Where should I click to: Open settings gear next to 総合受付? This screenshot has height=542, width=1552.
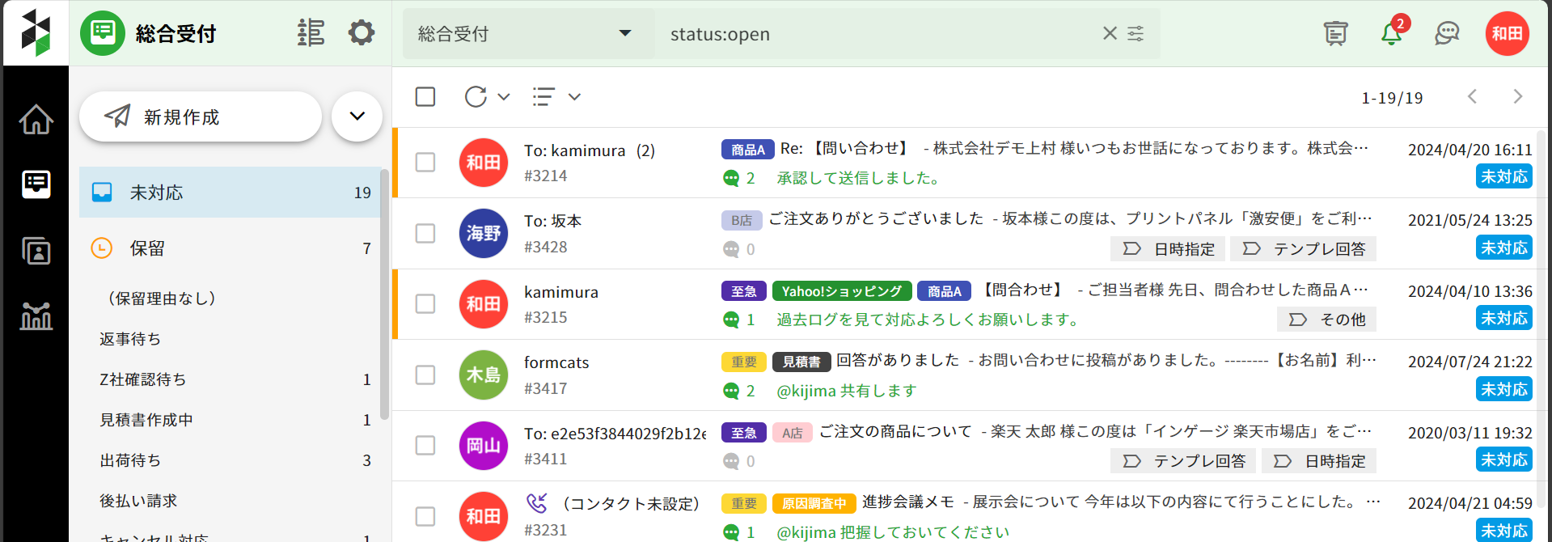pos(361,33)
